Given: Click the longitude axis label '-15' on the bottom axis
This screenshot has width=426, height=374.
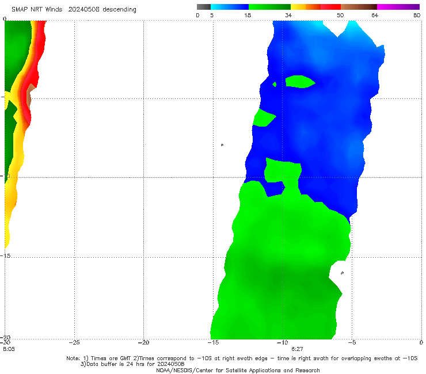Looking at the screenshot, I should click(x=213, y=342).
